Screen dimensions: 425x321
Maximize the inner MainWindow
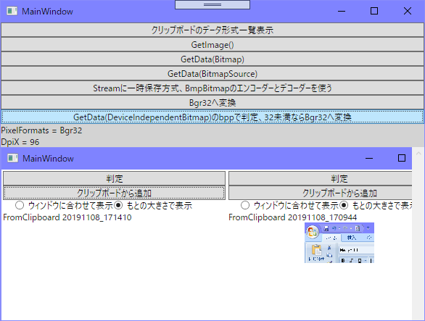point(402,158)
